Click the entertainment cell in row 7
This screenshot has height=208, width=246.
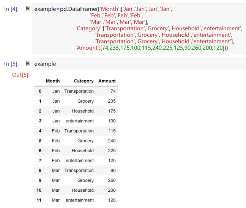[x=79, y=161]
